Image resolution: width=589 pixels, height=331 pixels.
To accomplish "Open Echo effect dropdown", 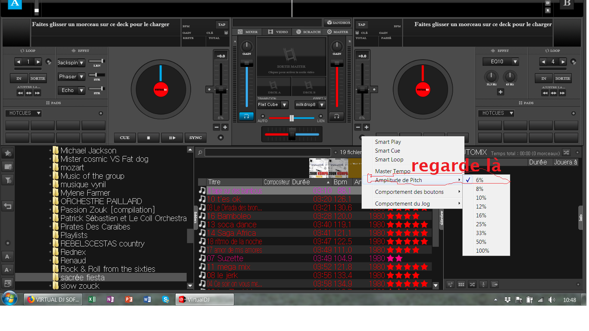I will point(81,90).
